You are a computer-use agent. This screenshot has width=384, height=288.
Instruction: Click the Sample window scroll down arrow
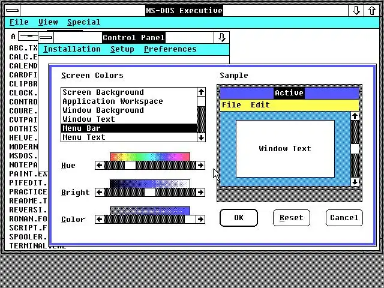355,182
